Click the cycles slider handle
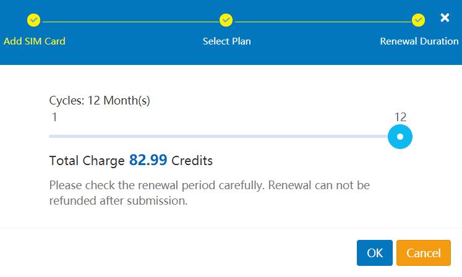The image size is (462, 277). coord(400,137)
